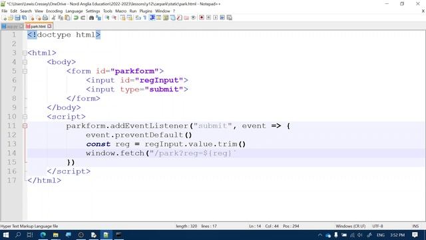Toggle the Function List panel icon
426x240 pixels.
[179, 18]
